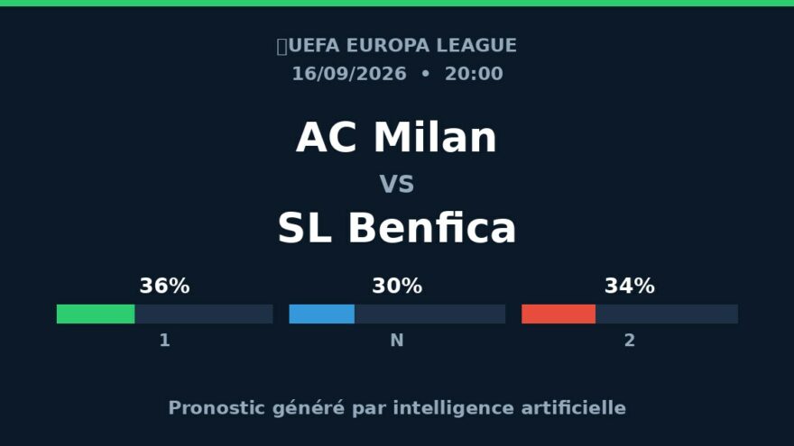
Task: Click the green top accent bar
Action: [x=397, y=3]
